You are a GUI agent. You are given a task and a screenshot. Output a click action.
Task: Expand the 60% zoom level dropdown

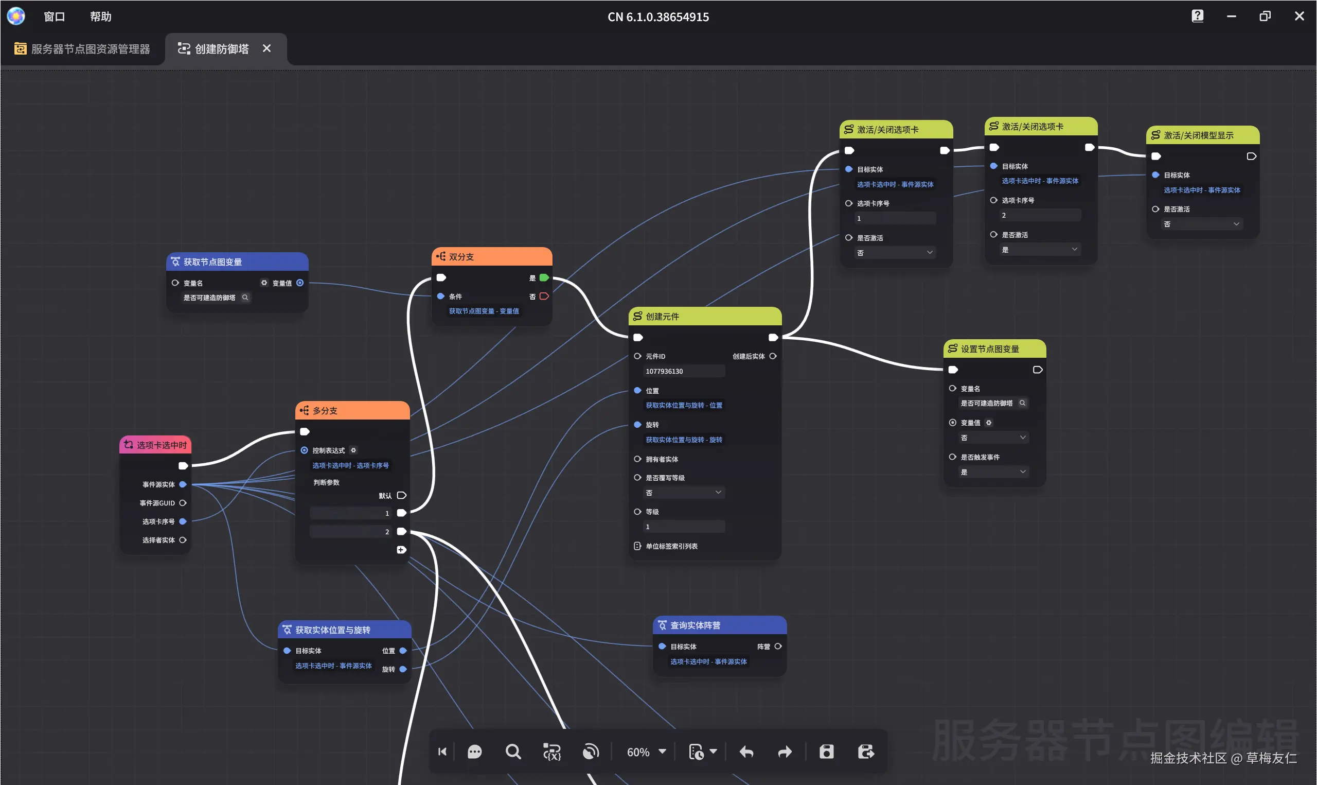(x=662, y=752)
